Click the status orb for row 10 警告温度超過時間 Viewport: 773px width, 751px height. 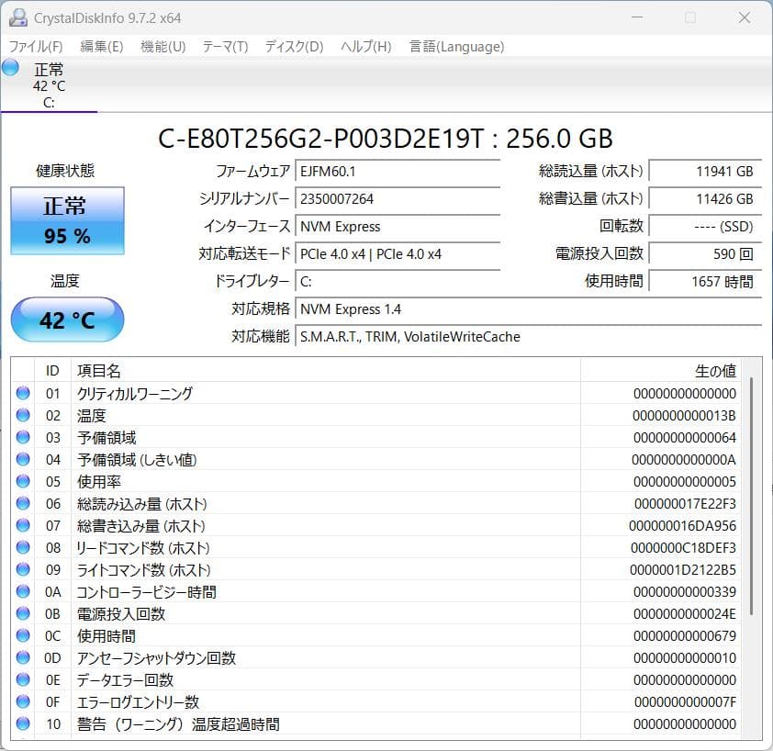[x=23, y=723]
